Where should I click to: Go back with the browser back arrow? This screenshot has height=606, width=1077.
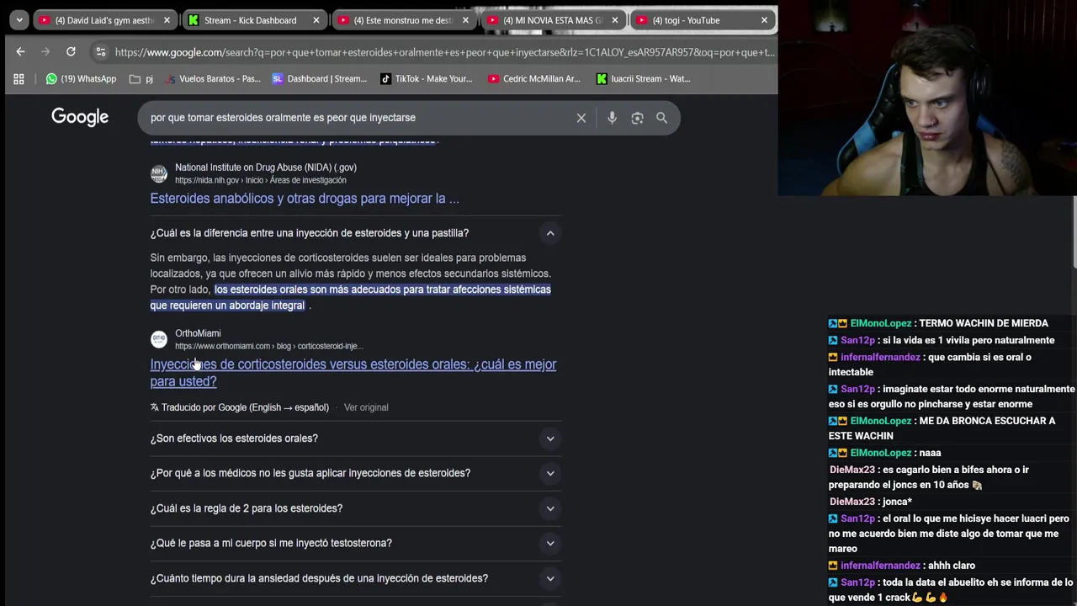click(20, 52)
